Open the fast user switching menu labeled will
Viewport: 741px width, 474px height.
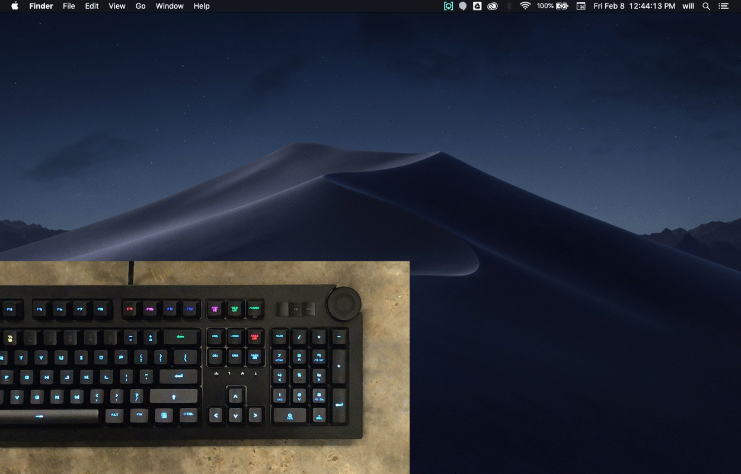pos(688,6)
